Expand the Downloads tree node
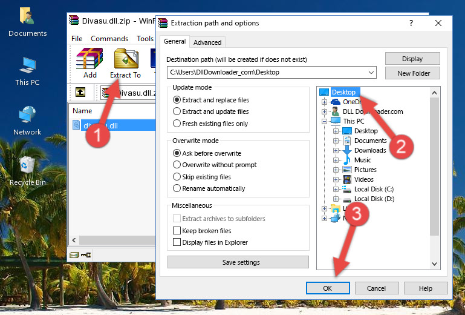 (x=336, y=150)
